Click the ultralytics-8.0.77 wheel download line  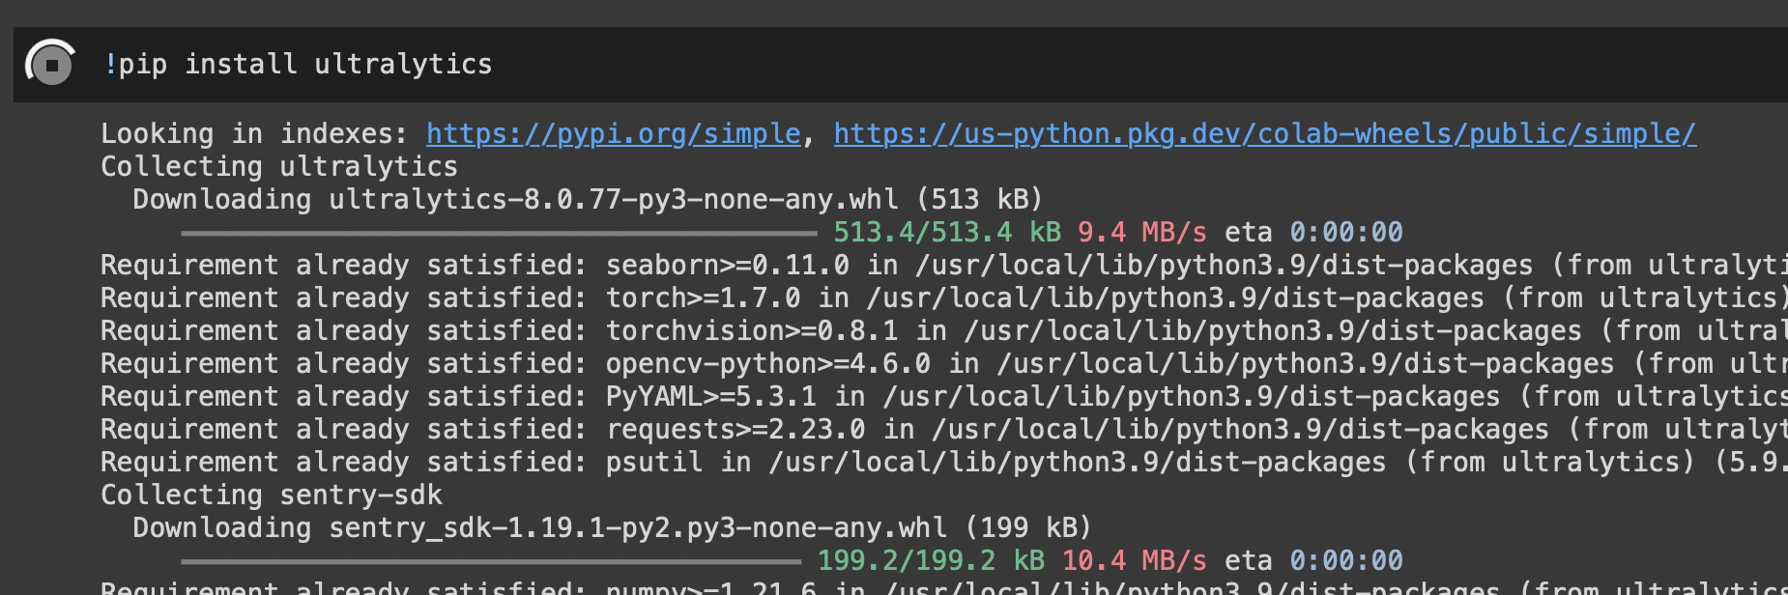(x=588, y=200)
